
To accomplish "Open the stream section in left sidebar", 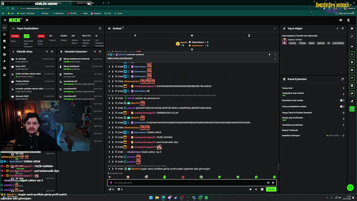I will click(x=4, y=28).
